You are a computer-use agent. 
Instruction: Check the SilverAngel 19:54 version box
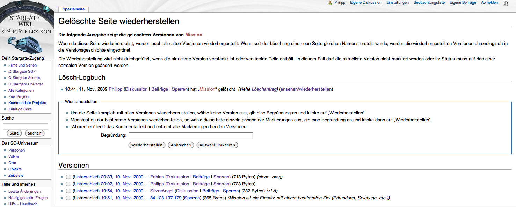(x=68, y=191)
